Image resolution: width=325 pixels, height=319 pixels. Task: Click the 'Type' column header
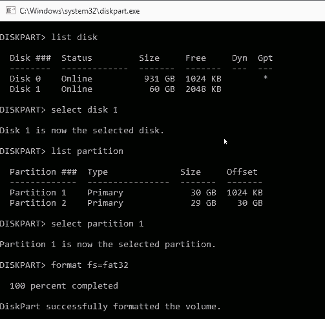pos(98,172)
